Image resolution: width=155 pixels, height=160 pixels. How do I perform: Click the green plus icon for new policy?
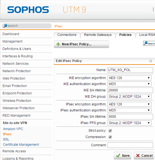click(x=58, y=44)
